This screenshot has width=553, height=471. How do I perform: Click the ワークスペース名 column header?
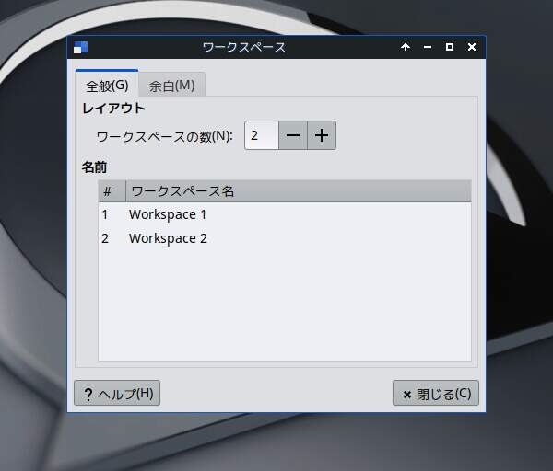[182, 191]
